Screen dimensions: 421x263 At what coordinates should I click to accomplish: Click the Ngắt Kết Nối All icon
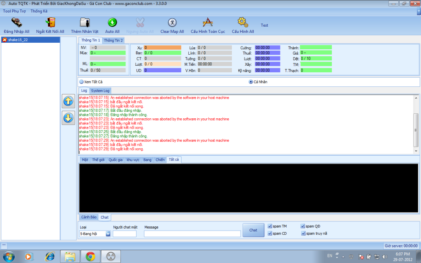pos(50,23)
